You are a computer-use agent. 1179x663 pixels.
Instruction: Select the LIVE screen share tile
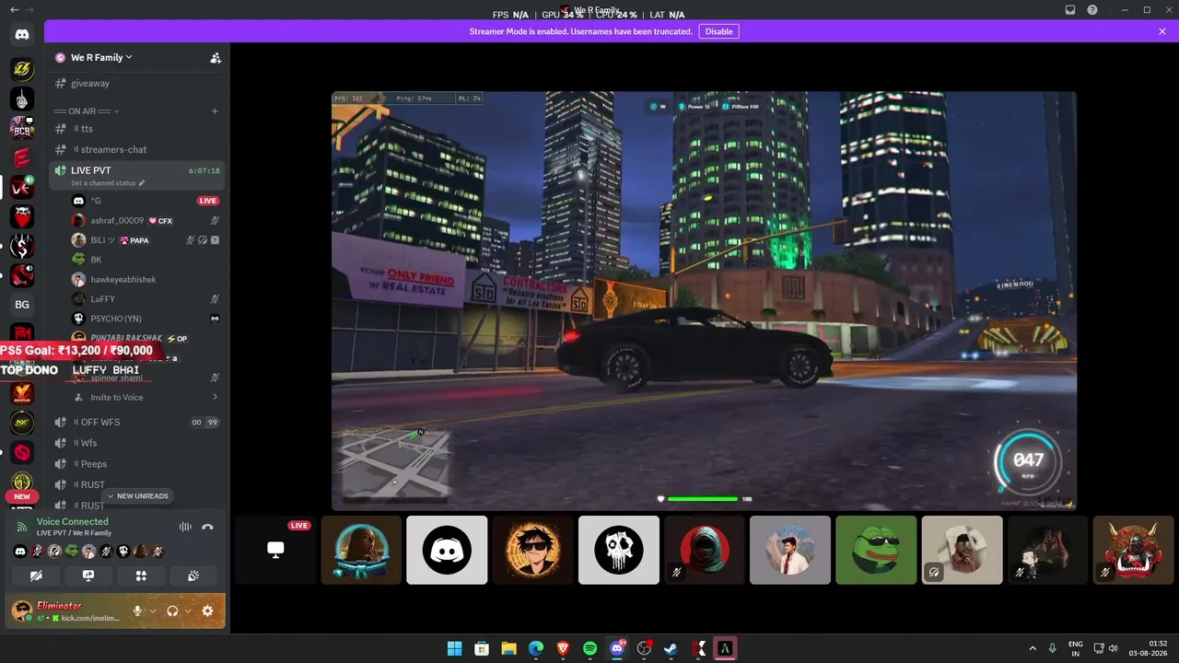pos(275,550)
